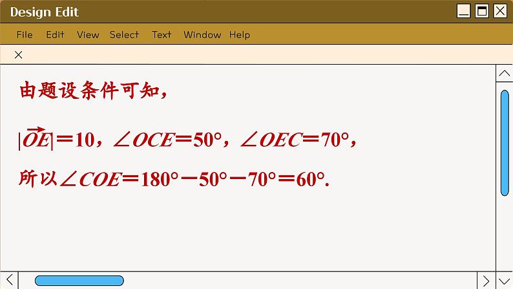Click the blue horizontal scrollbar thumb
Image resolution: width=513 pixels, height=289 pixels.
(79, 281)
